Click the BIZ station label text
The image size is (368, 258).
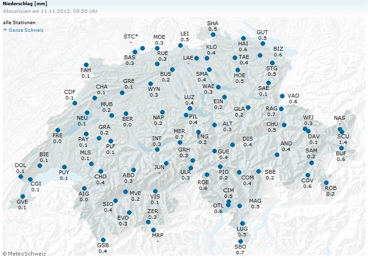pos(278,49)
